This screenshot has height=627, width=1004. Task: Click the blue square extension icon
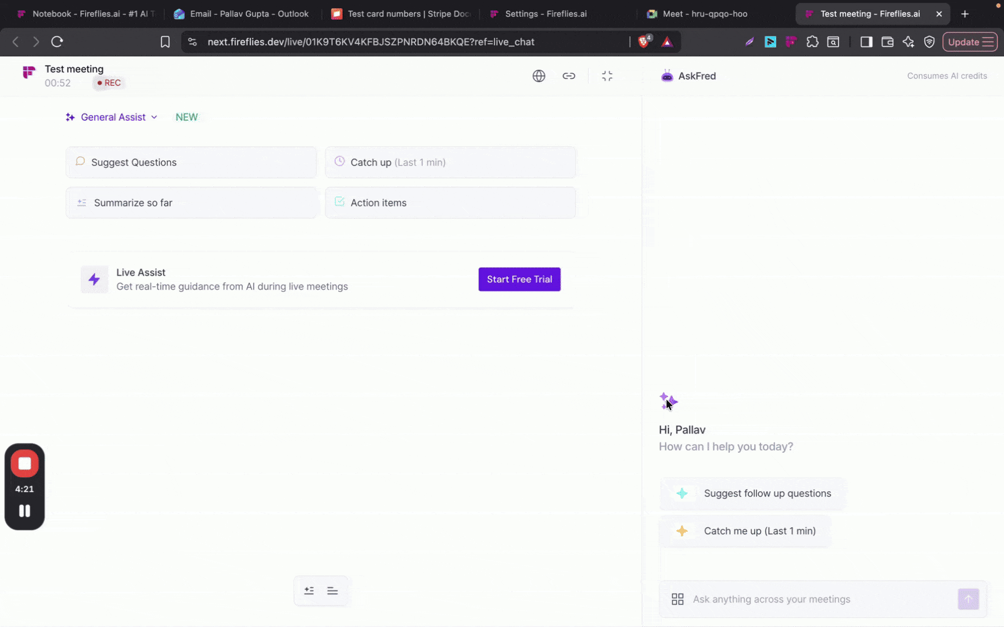point(770,42)
